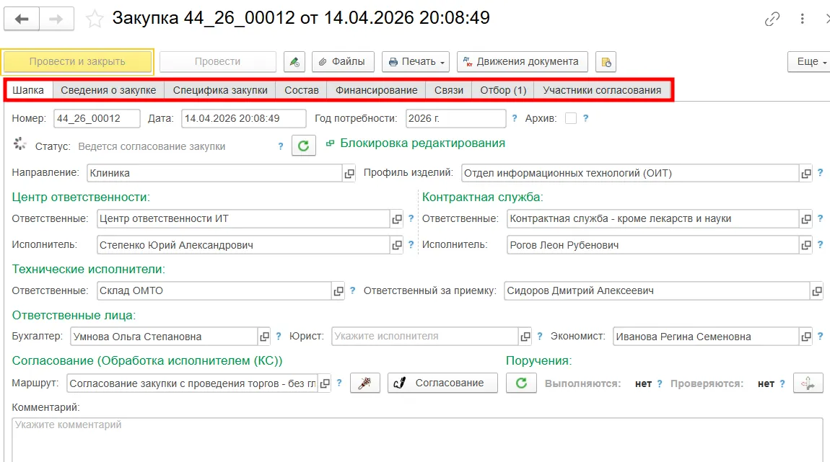830x462 pixels.
Task: Switch to Сведения о закупке tab
Action: click(108, 90)
